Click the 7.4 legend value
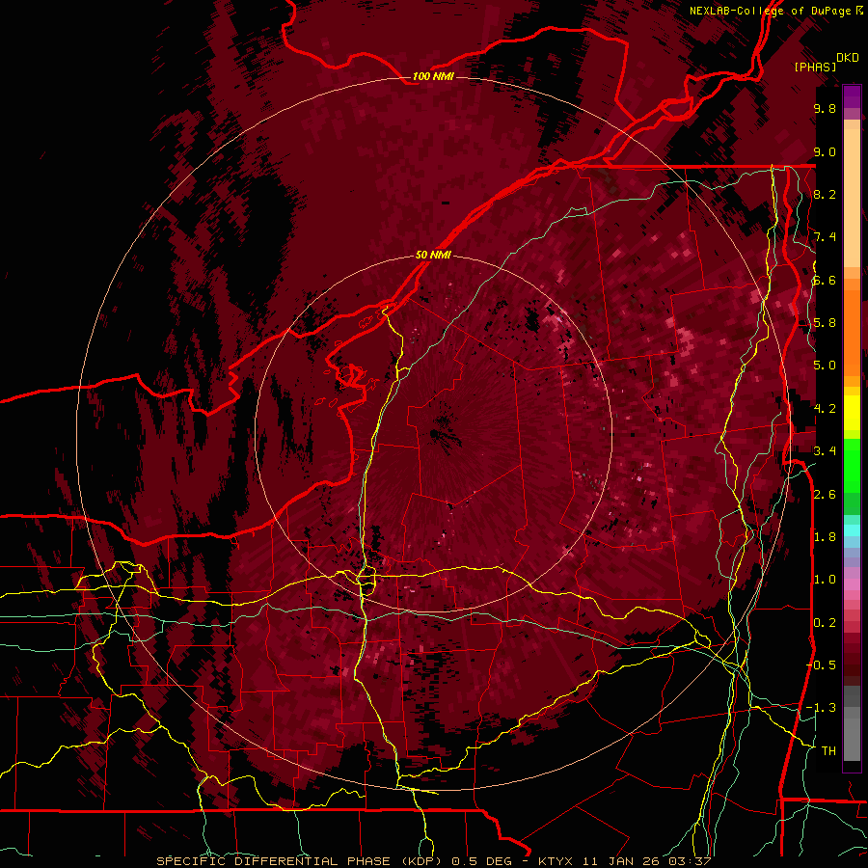The image size is (868, 868). click(x=825, y=237)
